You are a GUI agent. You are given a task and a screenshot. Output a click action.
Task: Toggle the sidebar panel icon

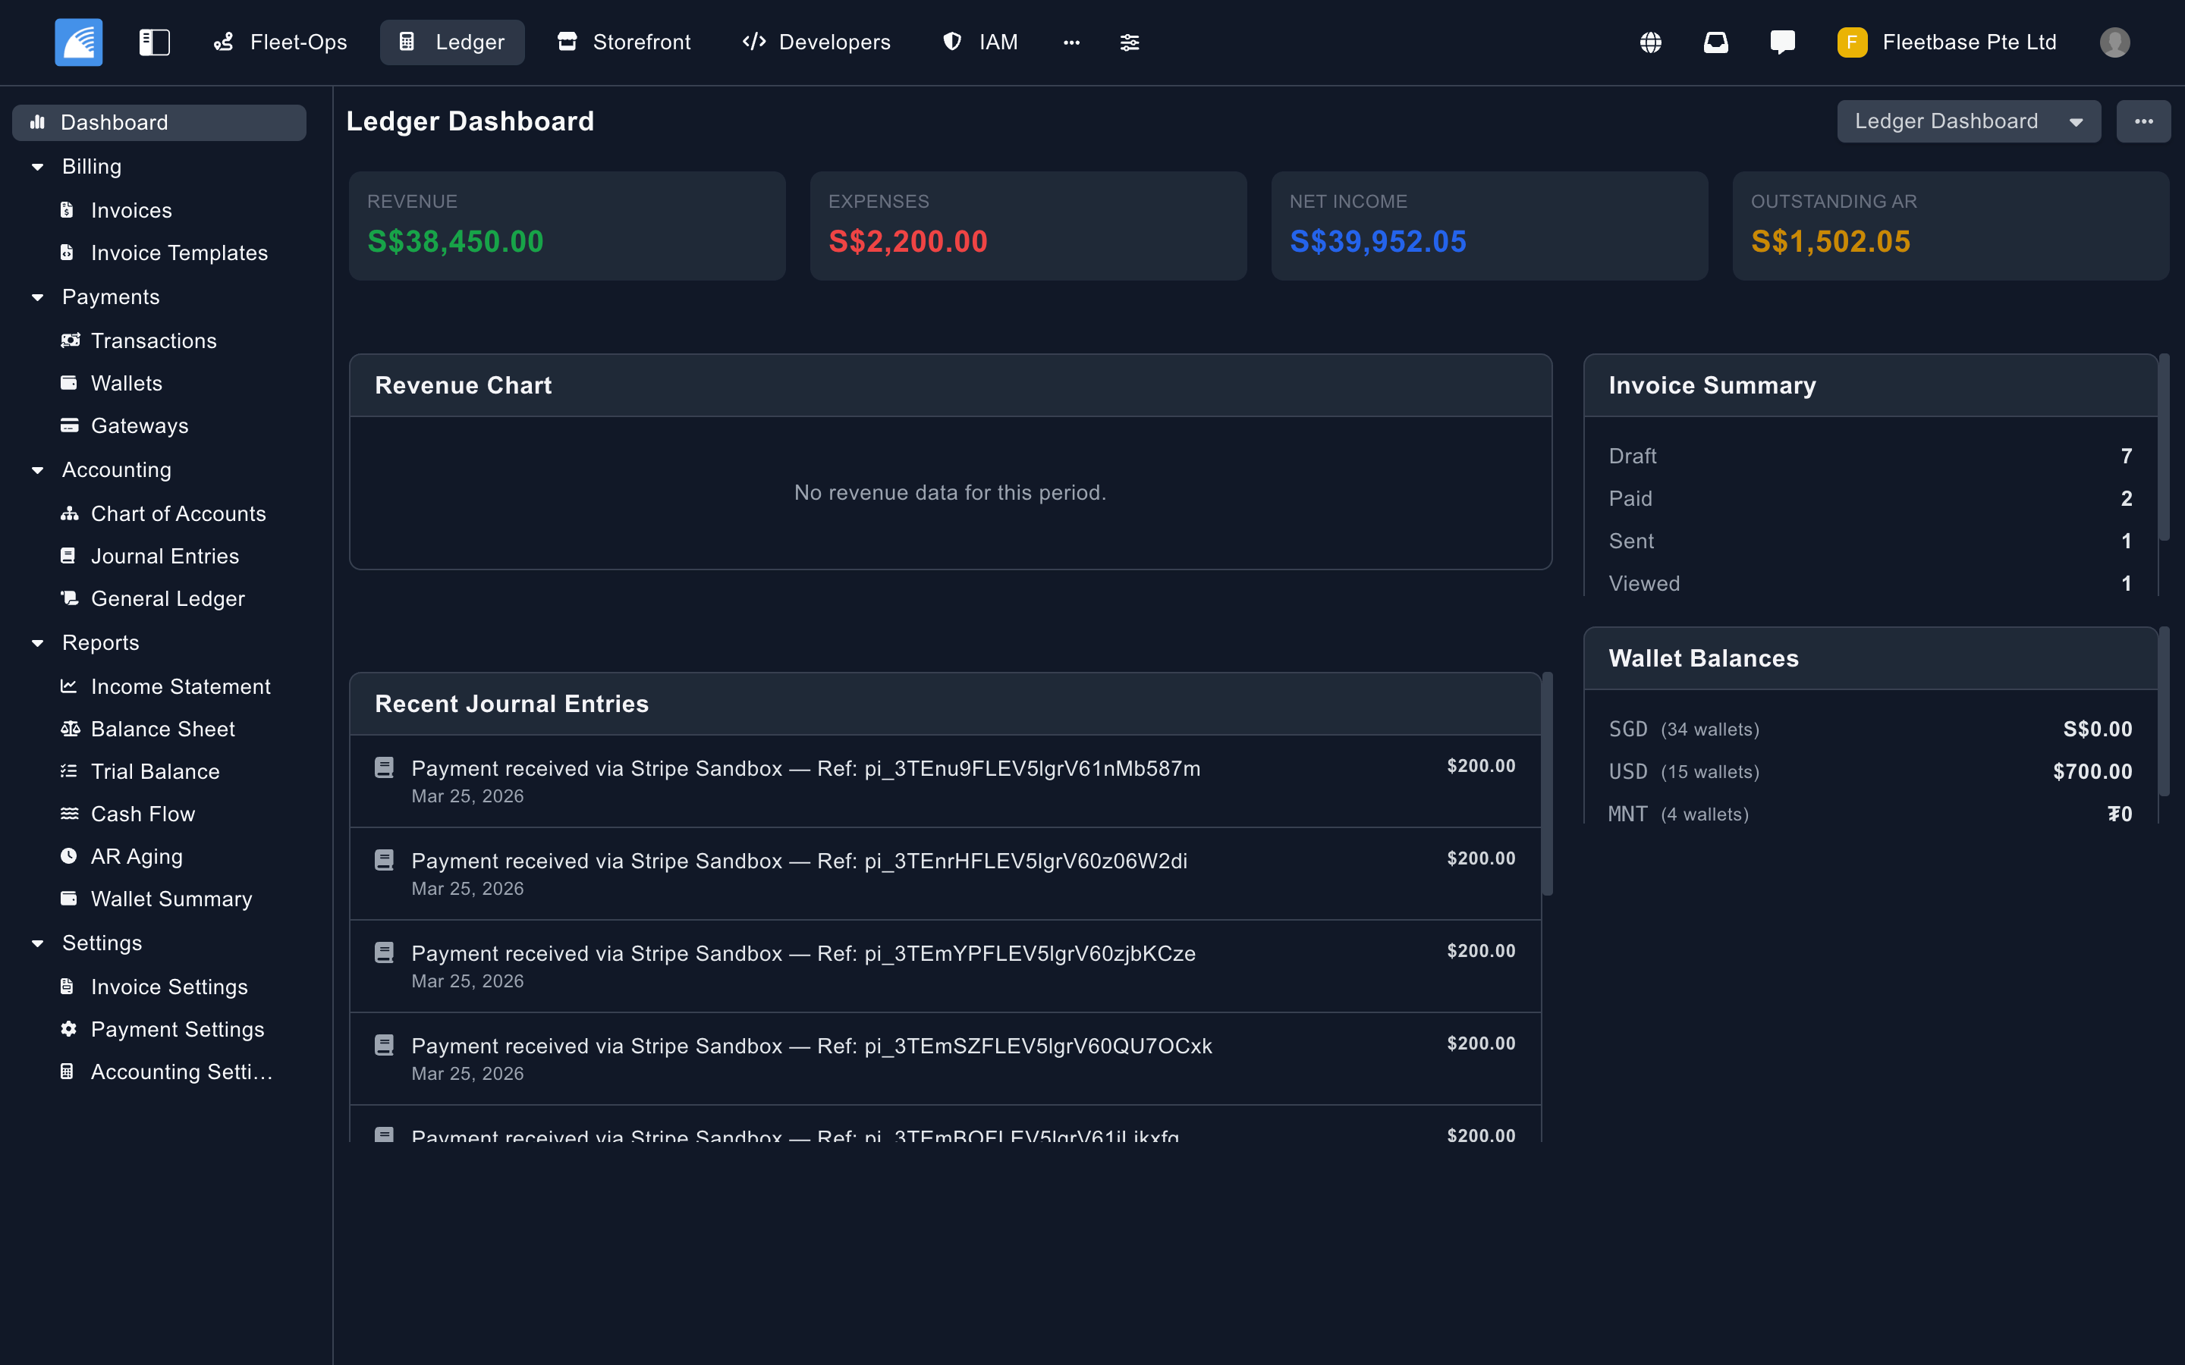tap(155, 42)
